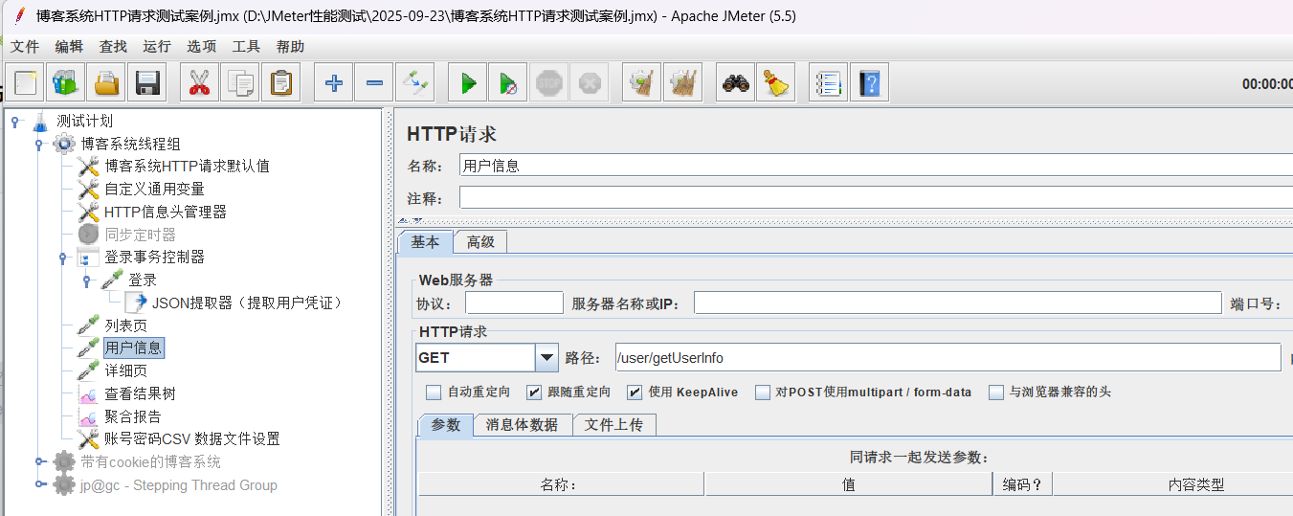Open the Templates toolbar icon
Viewport: 1293px width, 516px height.
66,83
